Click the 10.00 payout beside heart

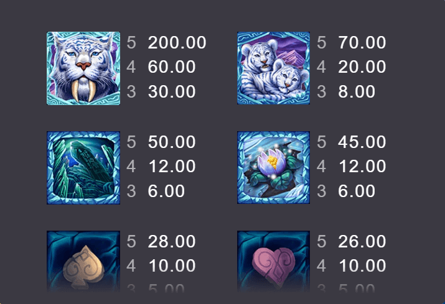pos(362,265)
